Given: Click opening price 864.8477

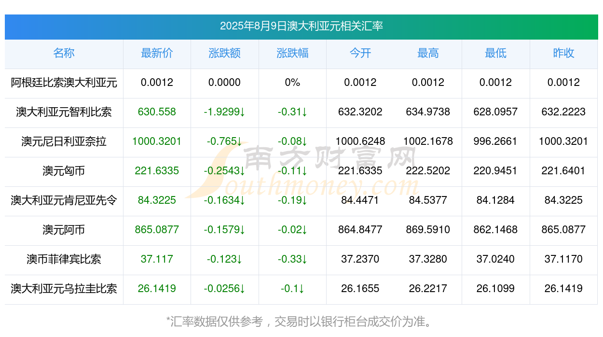Looking at the screenshot, I should tap(360, 230).
